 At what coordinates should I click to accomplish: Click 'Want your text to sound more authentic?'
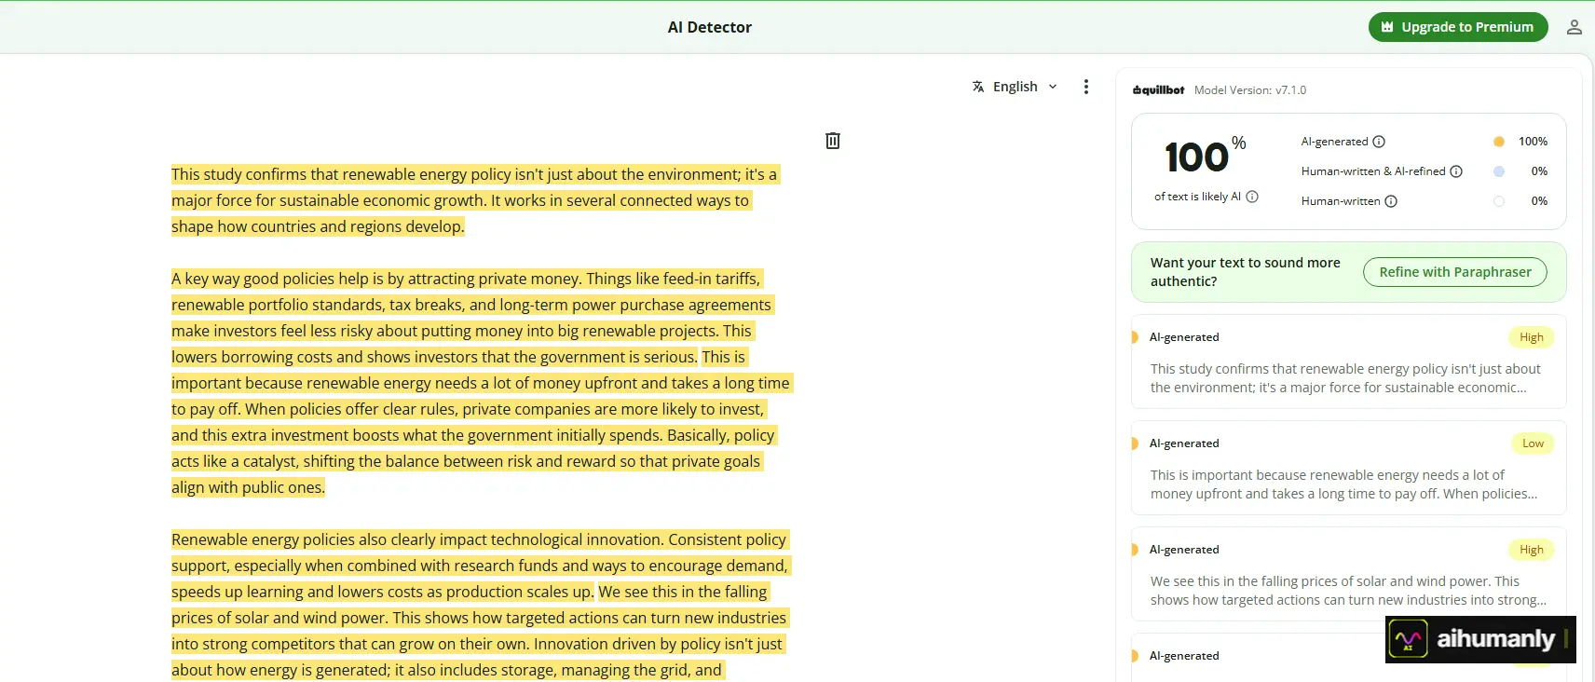[1246, 272]
